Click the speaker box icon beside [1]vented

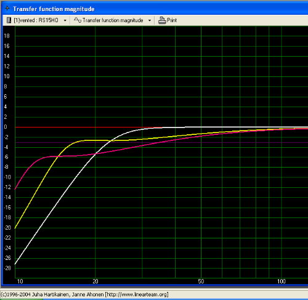point(9,20)
